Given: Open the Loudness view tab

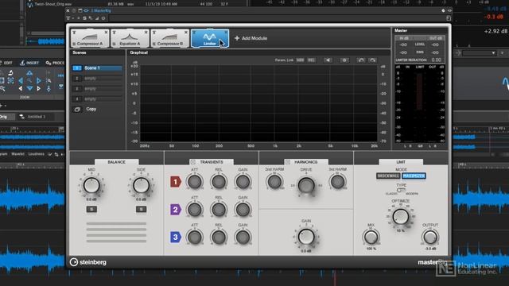Looking at the screenshot, I should point(36,154).
